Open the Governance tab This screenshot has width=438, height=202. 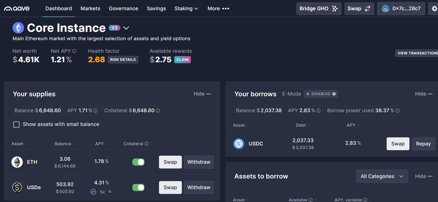point(124,9)
